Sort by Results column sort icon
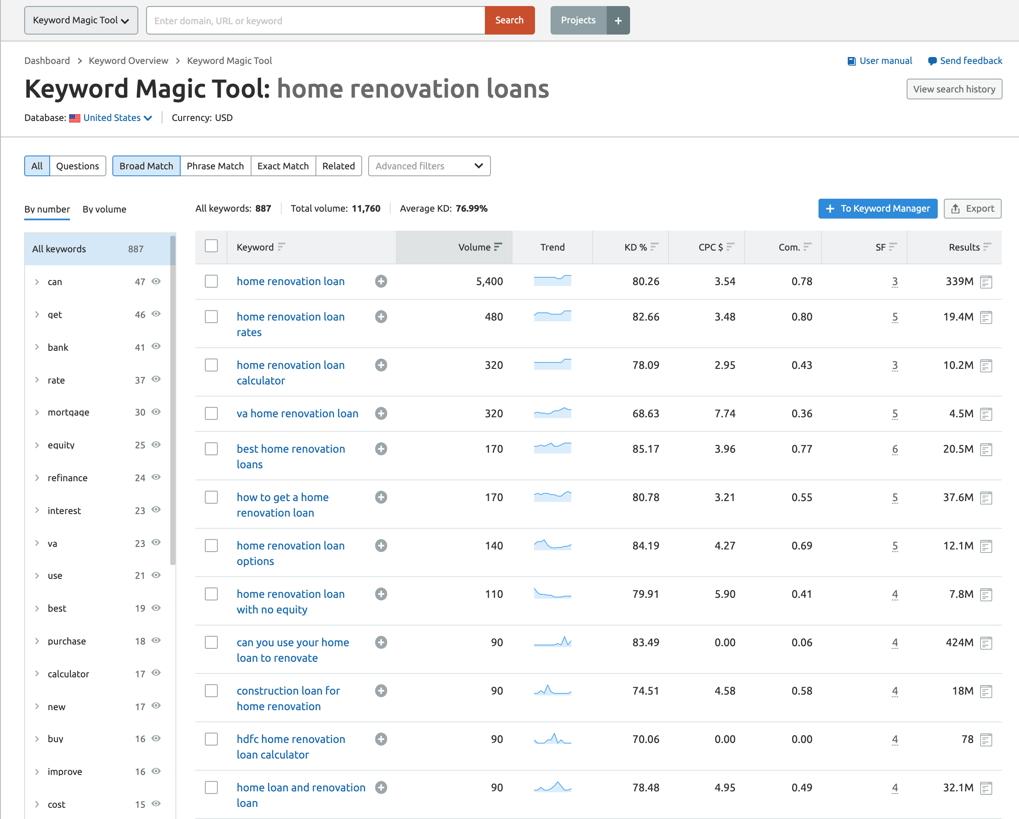The width and height of the screenshot is (1019, 819). pyautogui.click(x=987, y=247)
